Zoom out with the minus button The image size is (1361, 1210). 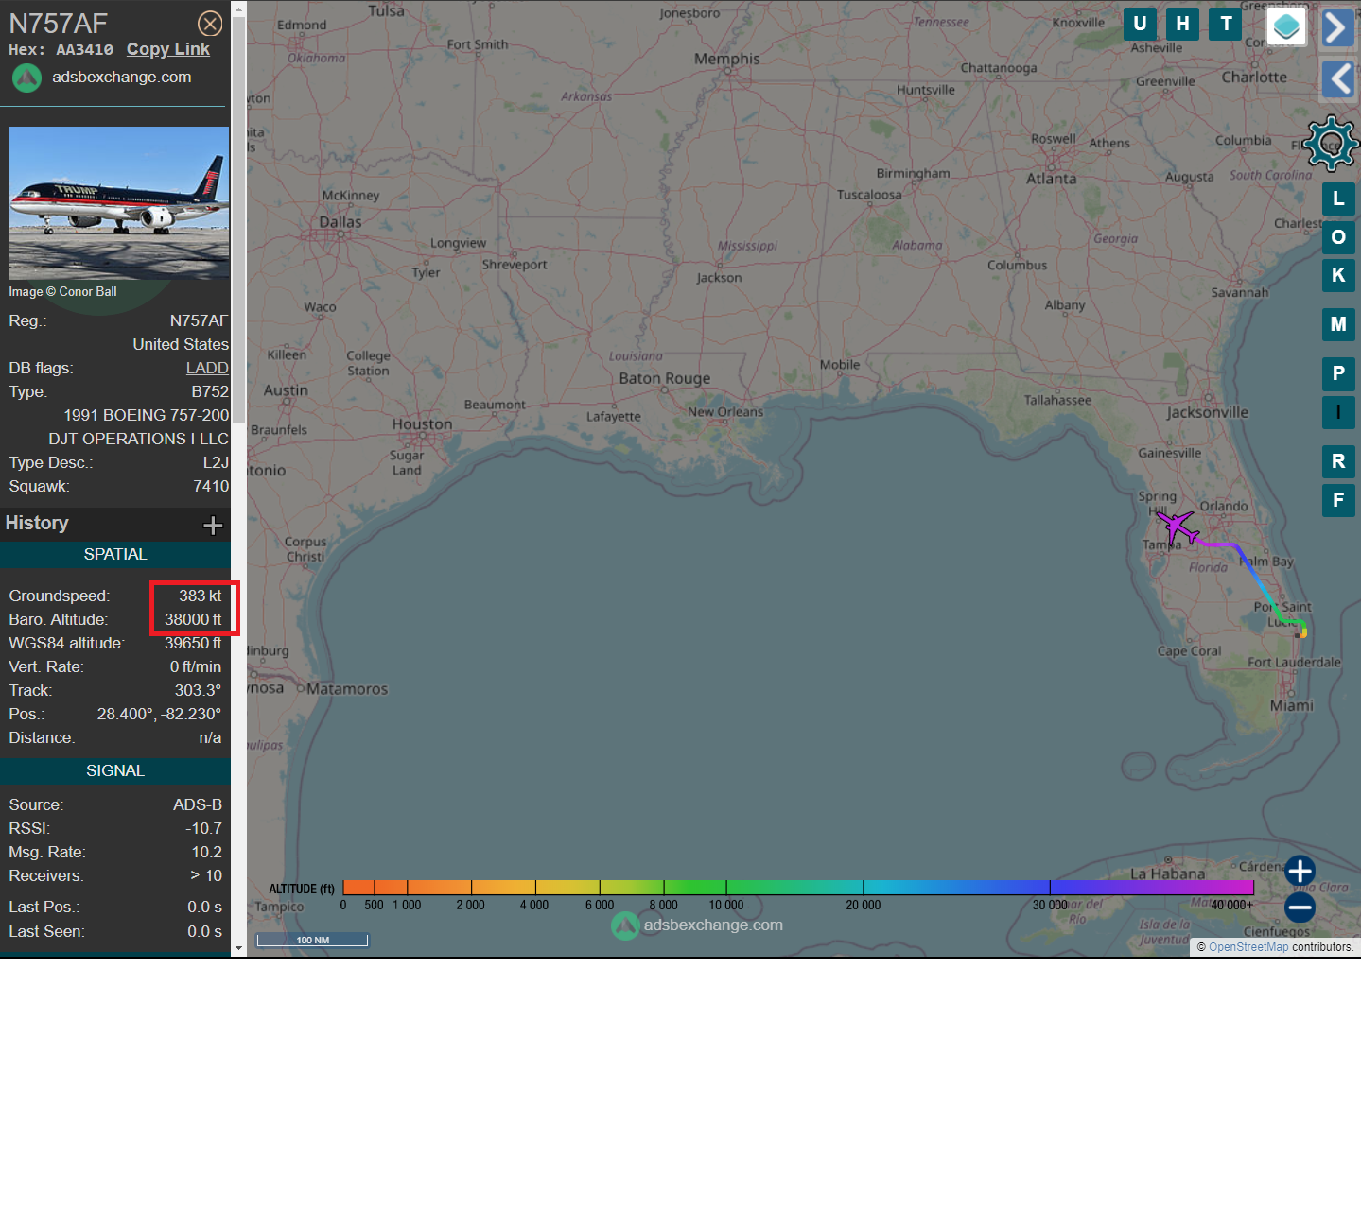tap(1300, 907)
